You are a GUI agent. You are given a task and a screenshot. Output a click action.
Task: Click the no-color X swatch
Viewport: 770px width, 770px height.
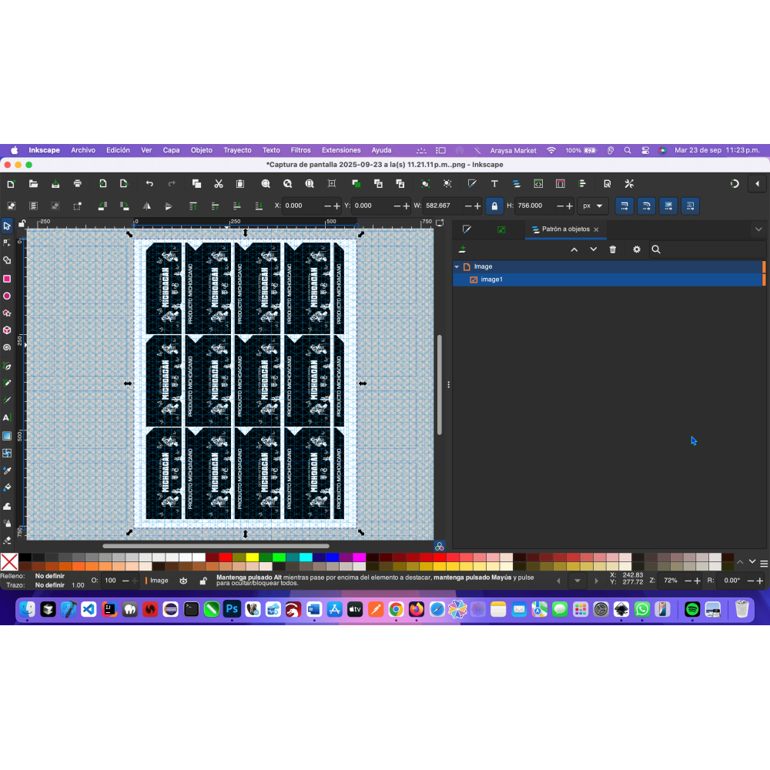click(9, 562)
